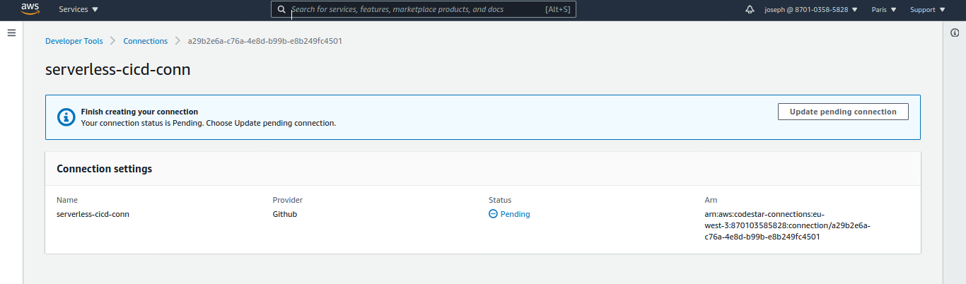Go to Developer Tools breadcrumb
The width and height of the screenshot is (966, 284).
[74, 41]
